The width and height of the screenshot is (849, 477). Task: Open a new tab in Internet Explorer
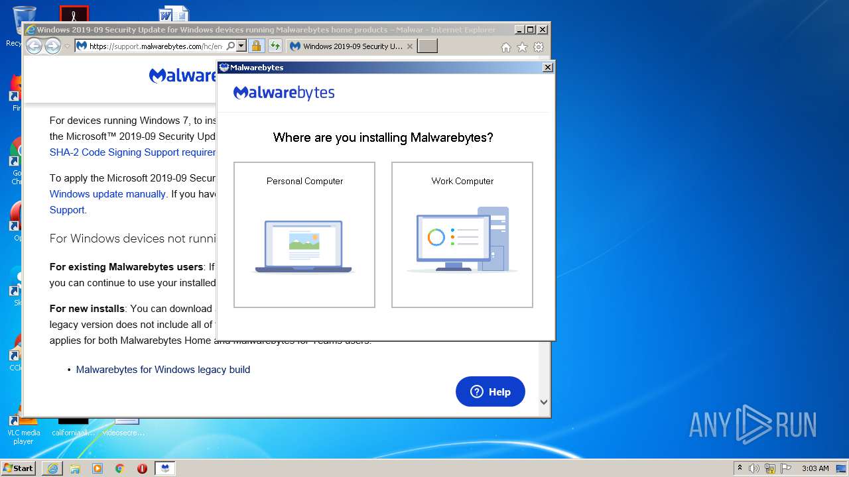pos(428,46)
